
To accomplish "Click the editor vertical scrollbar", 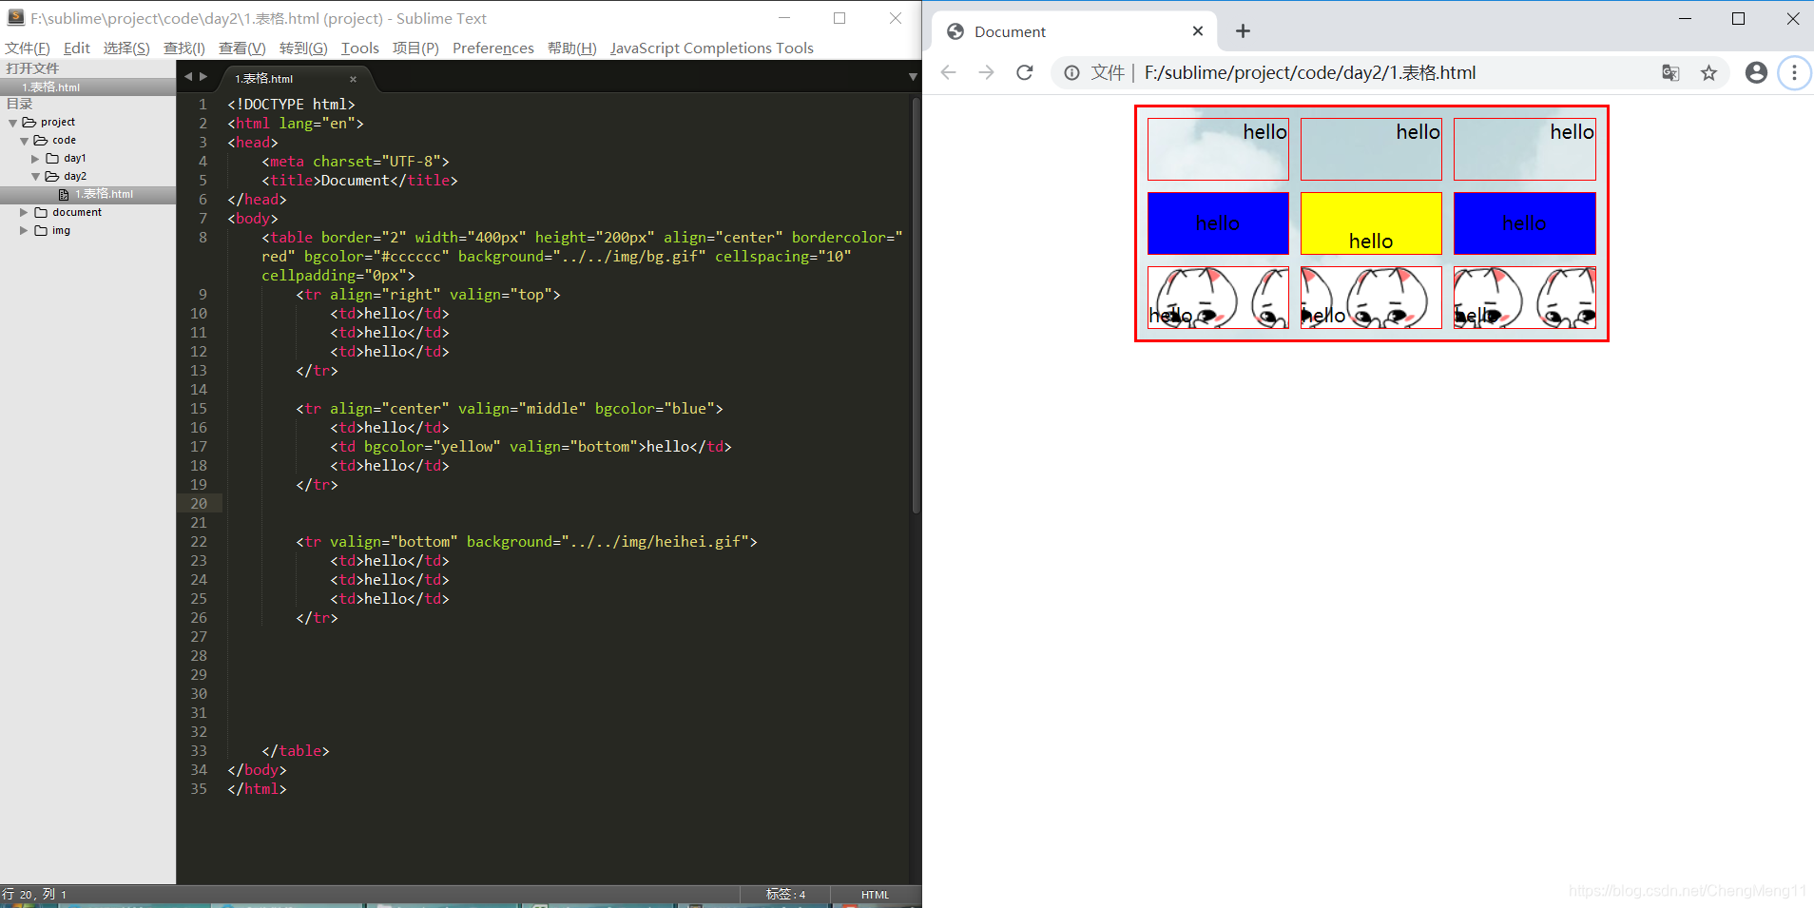I will point(916,304).
